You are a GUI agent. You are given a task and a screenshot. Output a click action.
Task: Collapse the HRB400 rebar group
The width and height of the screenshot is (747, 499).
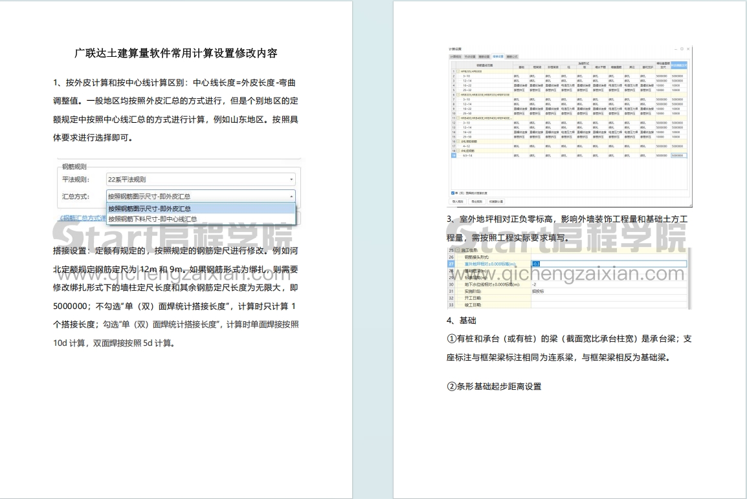pos(458,118)
